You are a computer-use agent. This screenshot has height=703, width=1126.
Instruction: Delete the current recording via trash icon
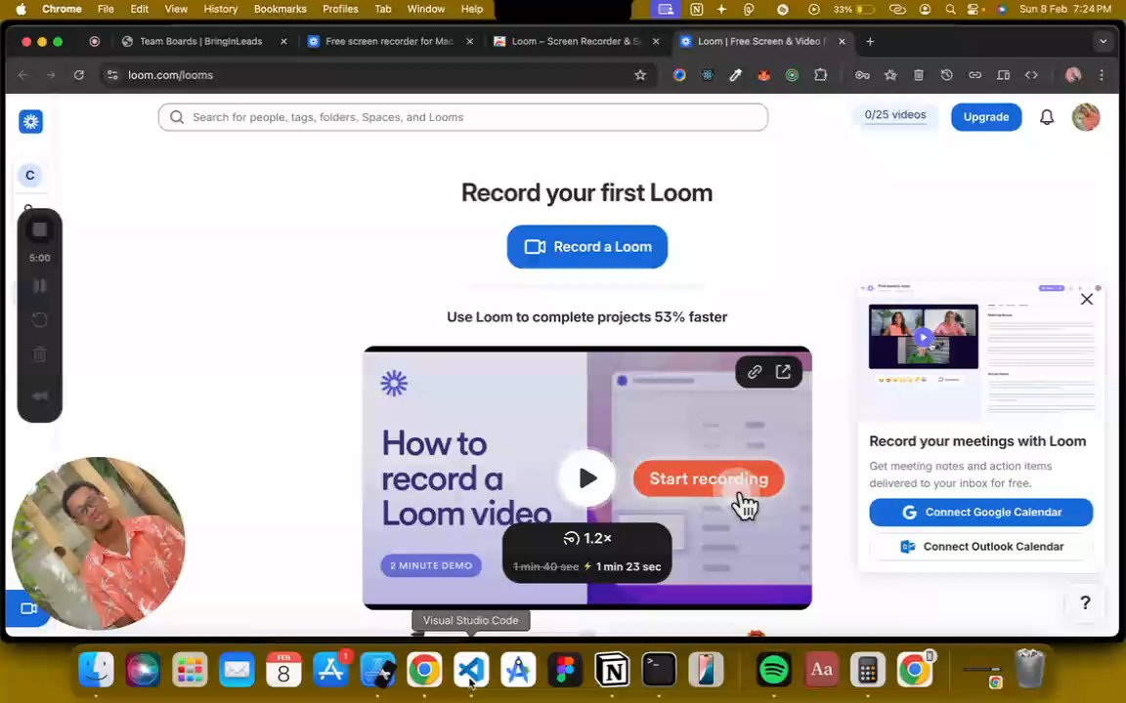click(39, 353)
